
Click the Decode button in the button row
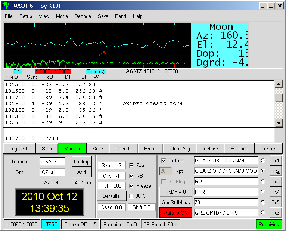pyautogui.click(x=124, y=149)
